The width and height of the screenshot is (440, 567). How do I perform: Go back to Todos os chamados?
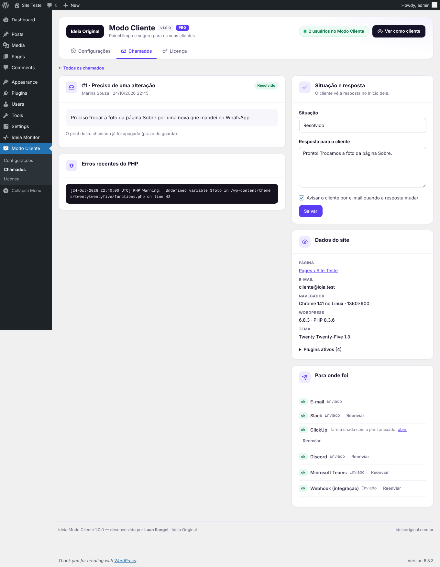click(x=81, y=68)
